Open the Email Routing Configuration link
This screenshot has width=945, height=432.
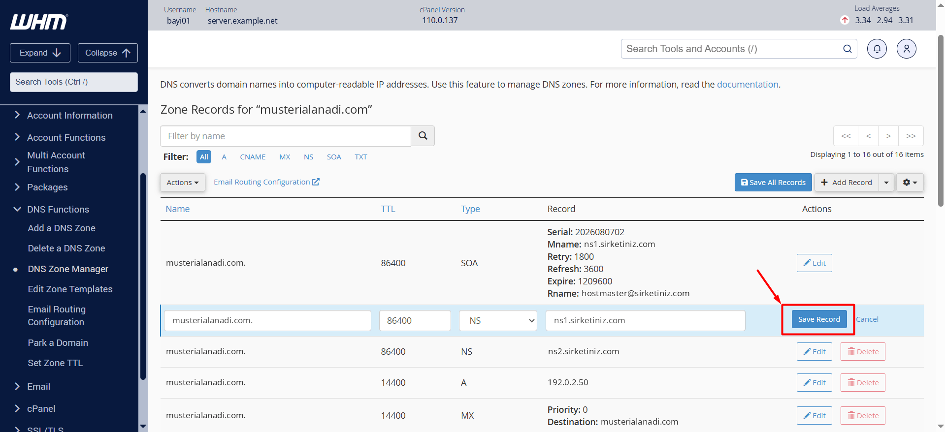click(x=266, y=182)
